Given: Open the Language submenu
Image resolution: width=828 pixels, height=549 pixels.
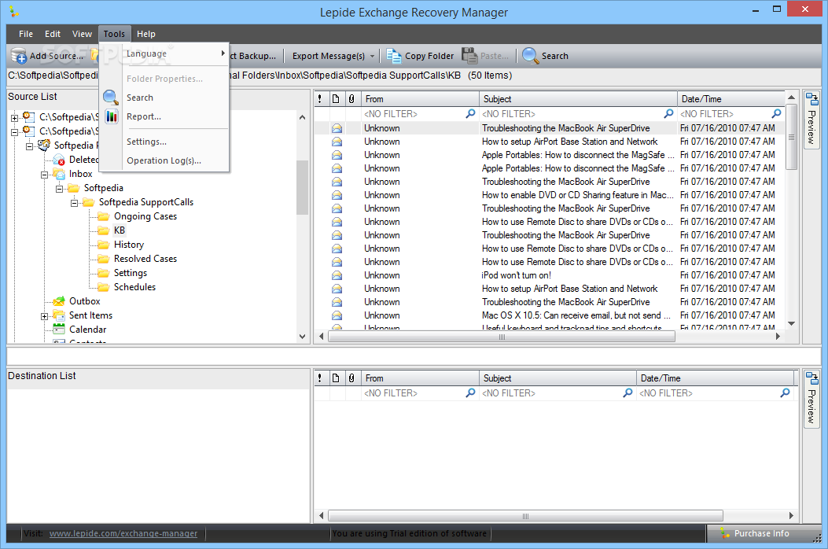Looking at the screenshot, I should [x=175, y=53].
